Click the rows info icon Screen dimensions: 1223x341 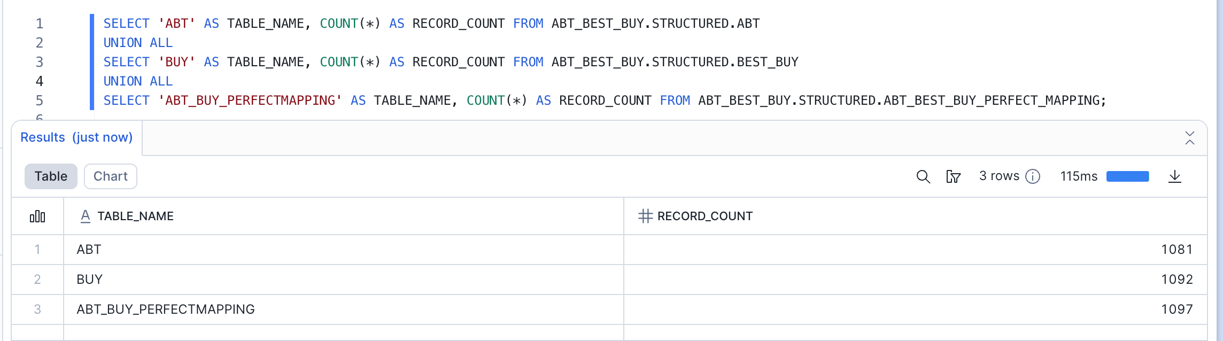click(1033, 176)
